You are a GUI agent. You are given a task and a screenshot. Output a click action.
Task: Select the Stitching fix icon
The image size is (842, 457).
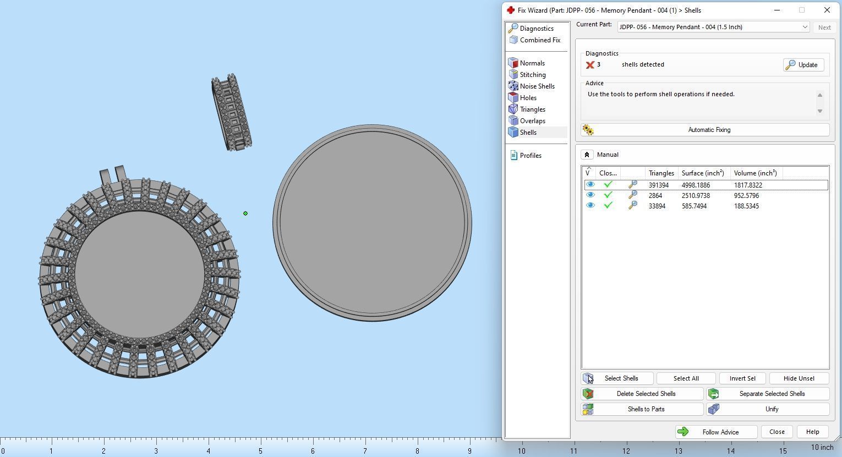tap(513, 74)
